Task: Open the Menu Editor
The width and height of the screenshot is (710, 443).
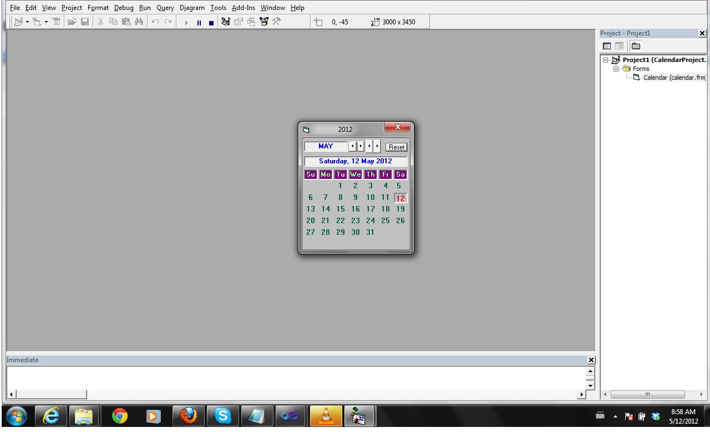Action: (55, 22)
